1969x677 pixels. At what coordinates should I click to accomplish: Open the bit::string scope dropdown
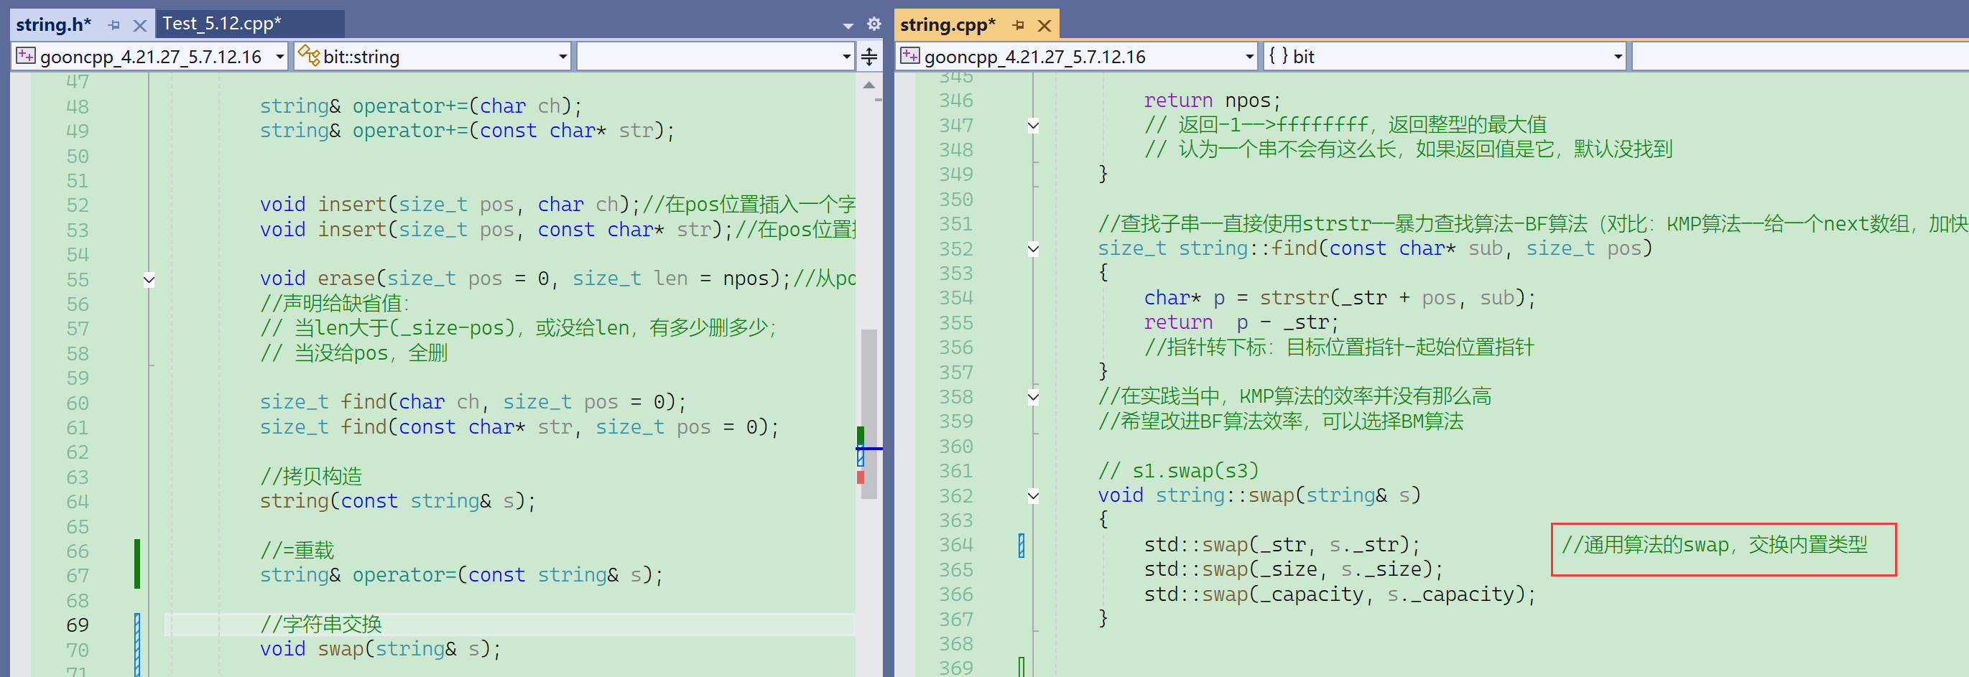(x=432, y=57)
